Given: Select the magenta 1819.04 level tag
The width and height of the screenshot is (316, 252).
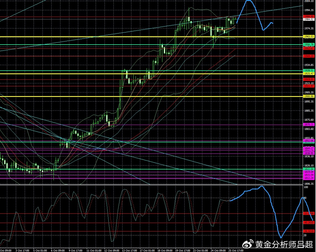Looking at the screenshot, I should (x=309, y=172).
